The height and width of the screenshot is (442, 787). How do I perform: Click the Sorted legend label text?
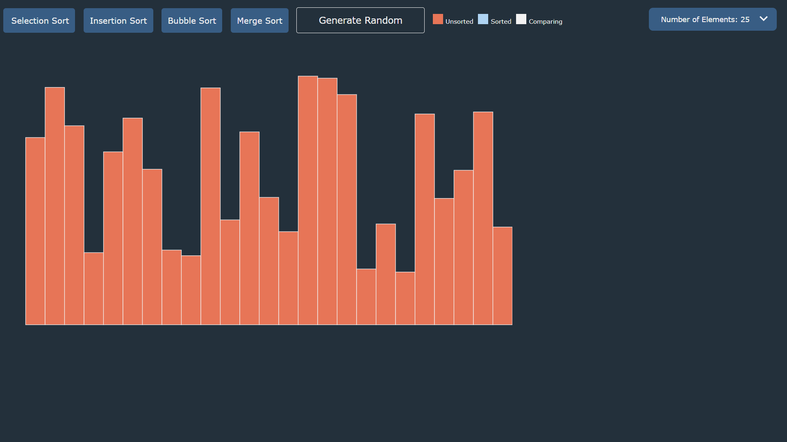[x=501, y=21]
